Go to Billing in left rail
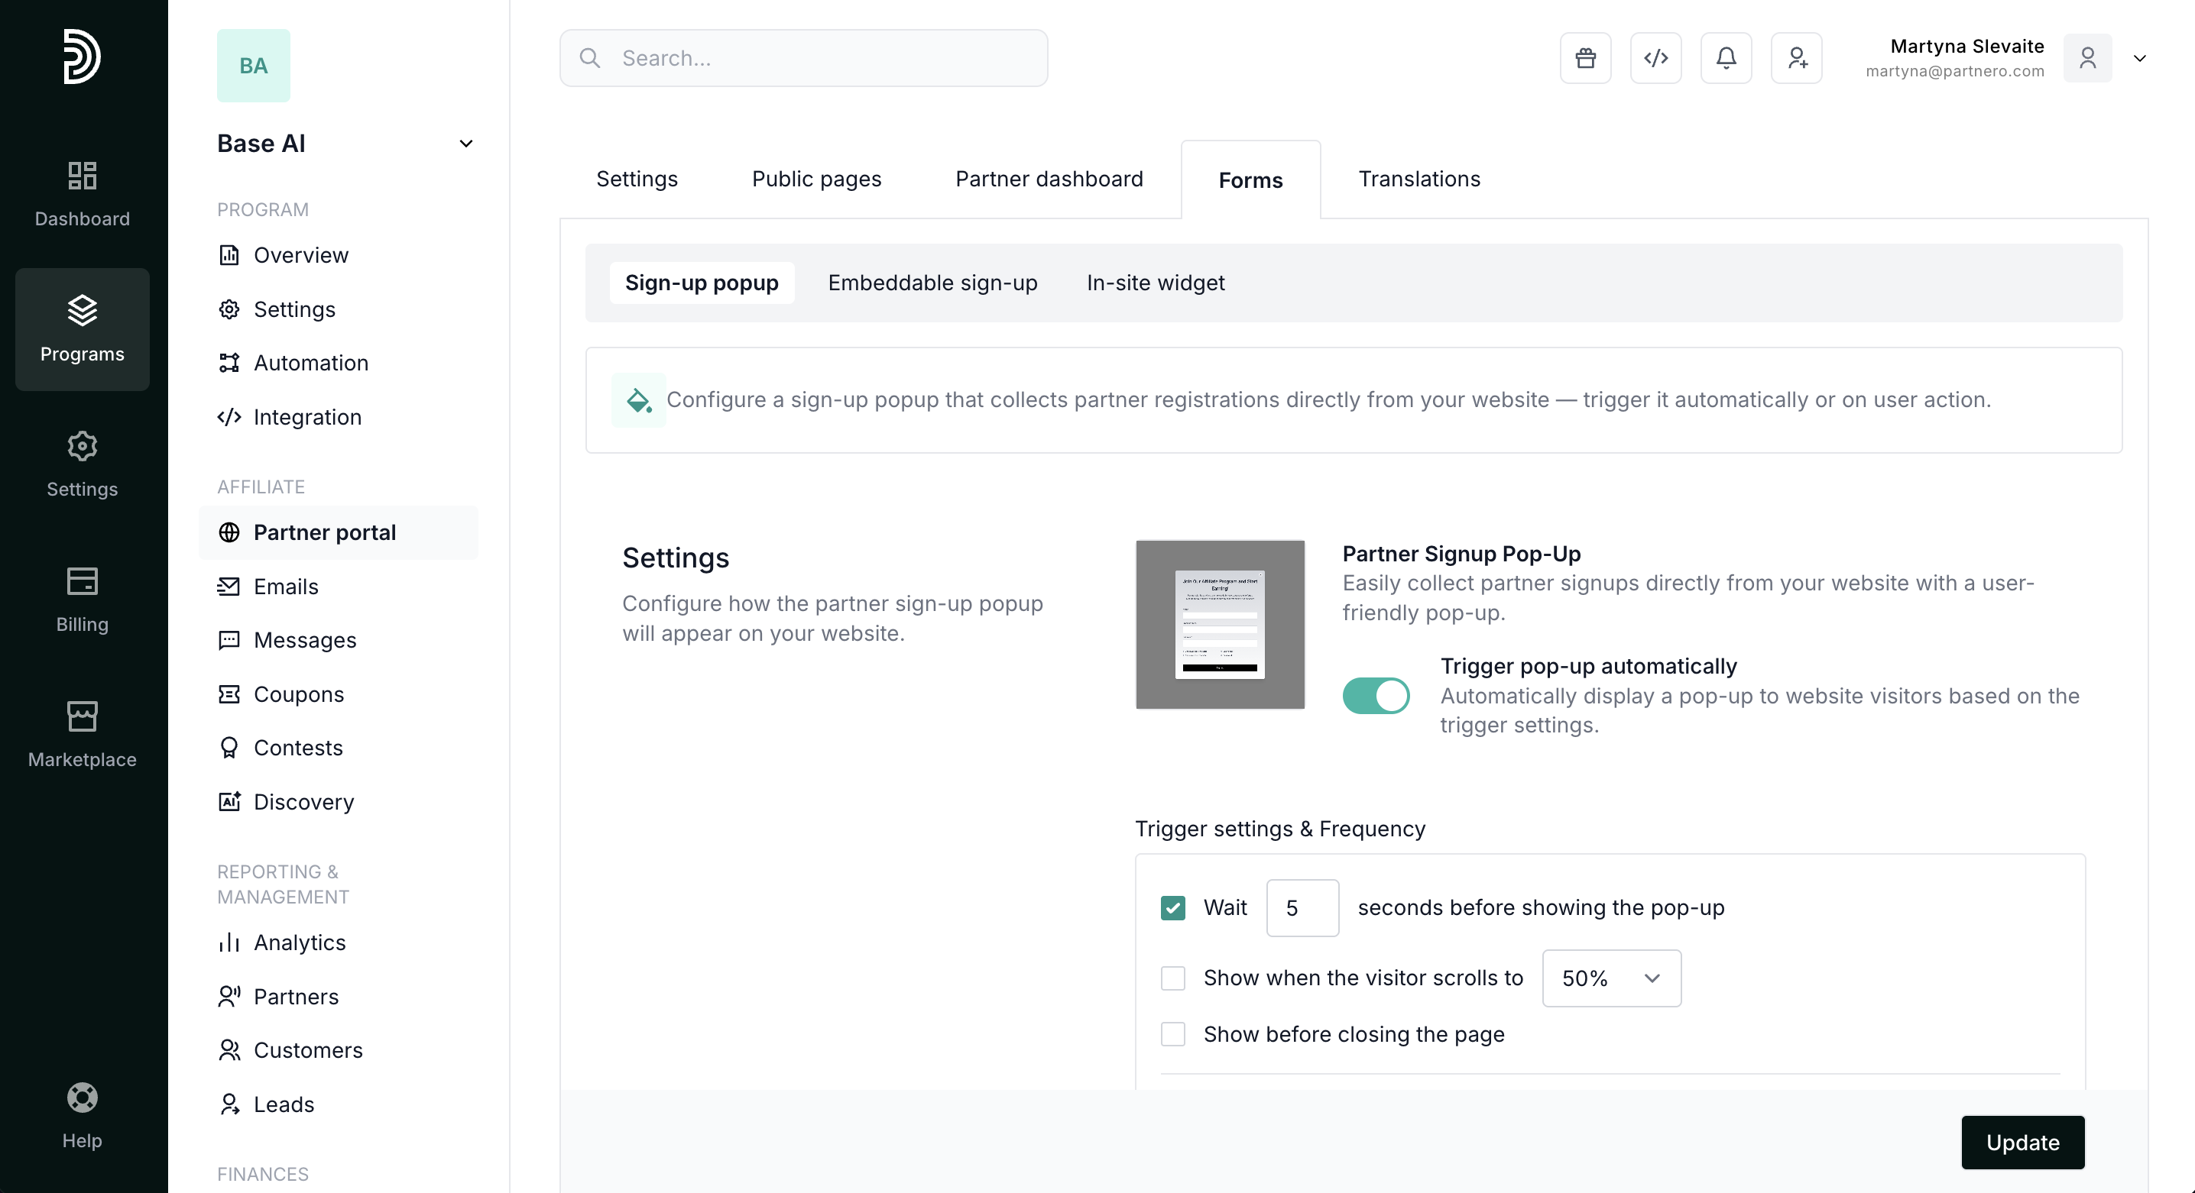This screenshot has height=1193, width=2195. 82,600
